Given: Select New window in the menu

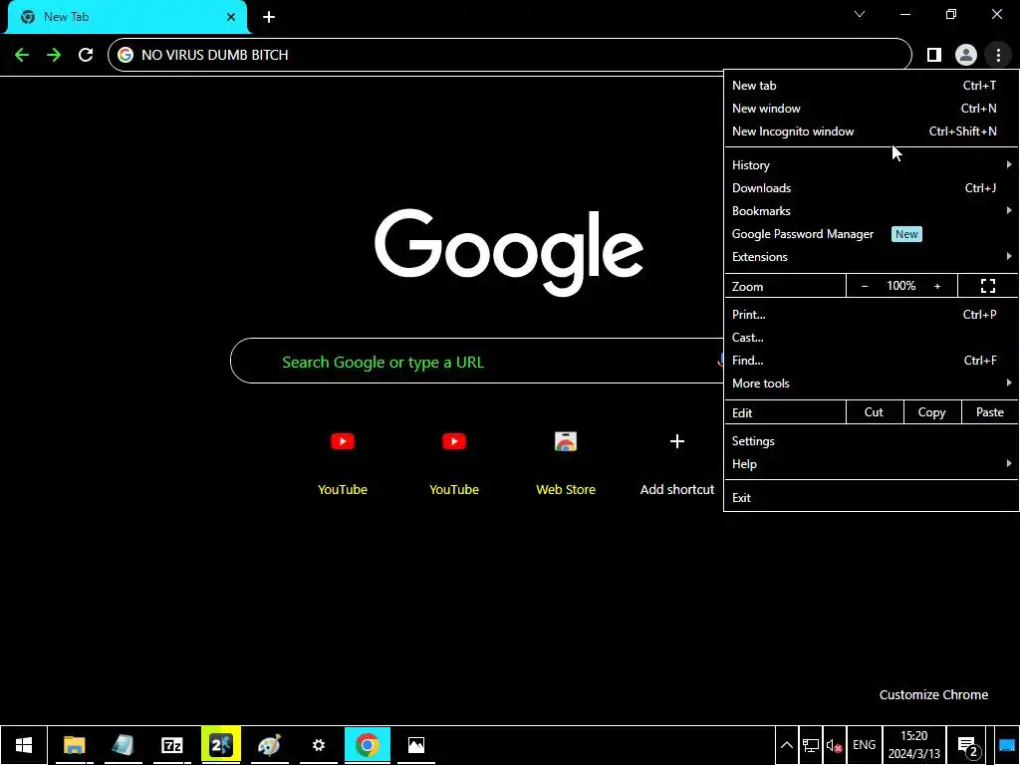Looking at the screenshot, I should pyautogui.click(x=871, y=108).
